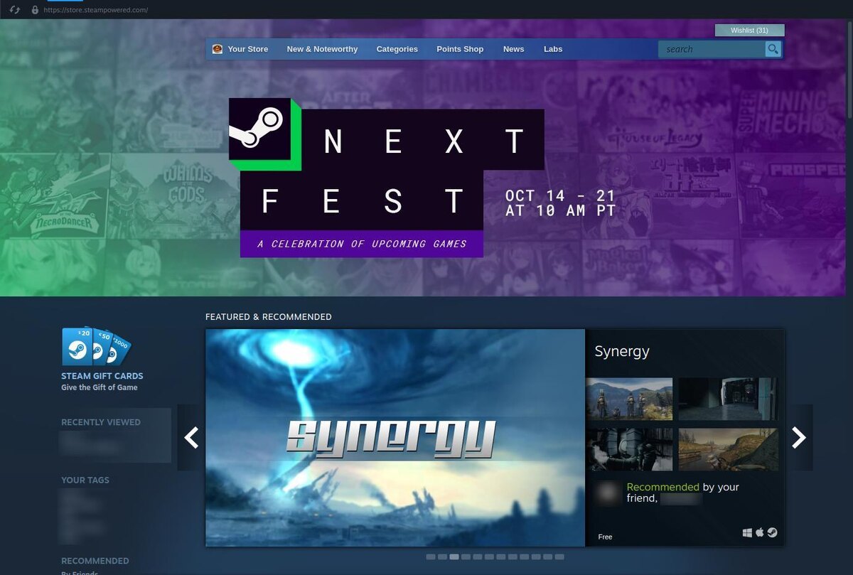853x575 pixels.
Task: View Synergy screenshot of dark corridor room
Action: click(x=728, y=399)
